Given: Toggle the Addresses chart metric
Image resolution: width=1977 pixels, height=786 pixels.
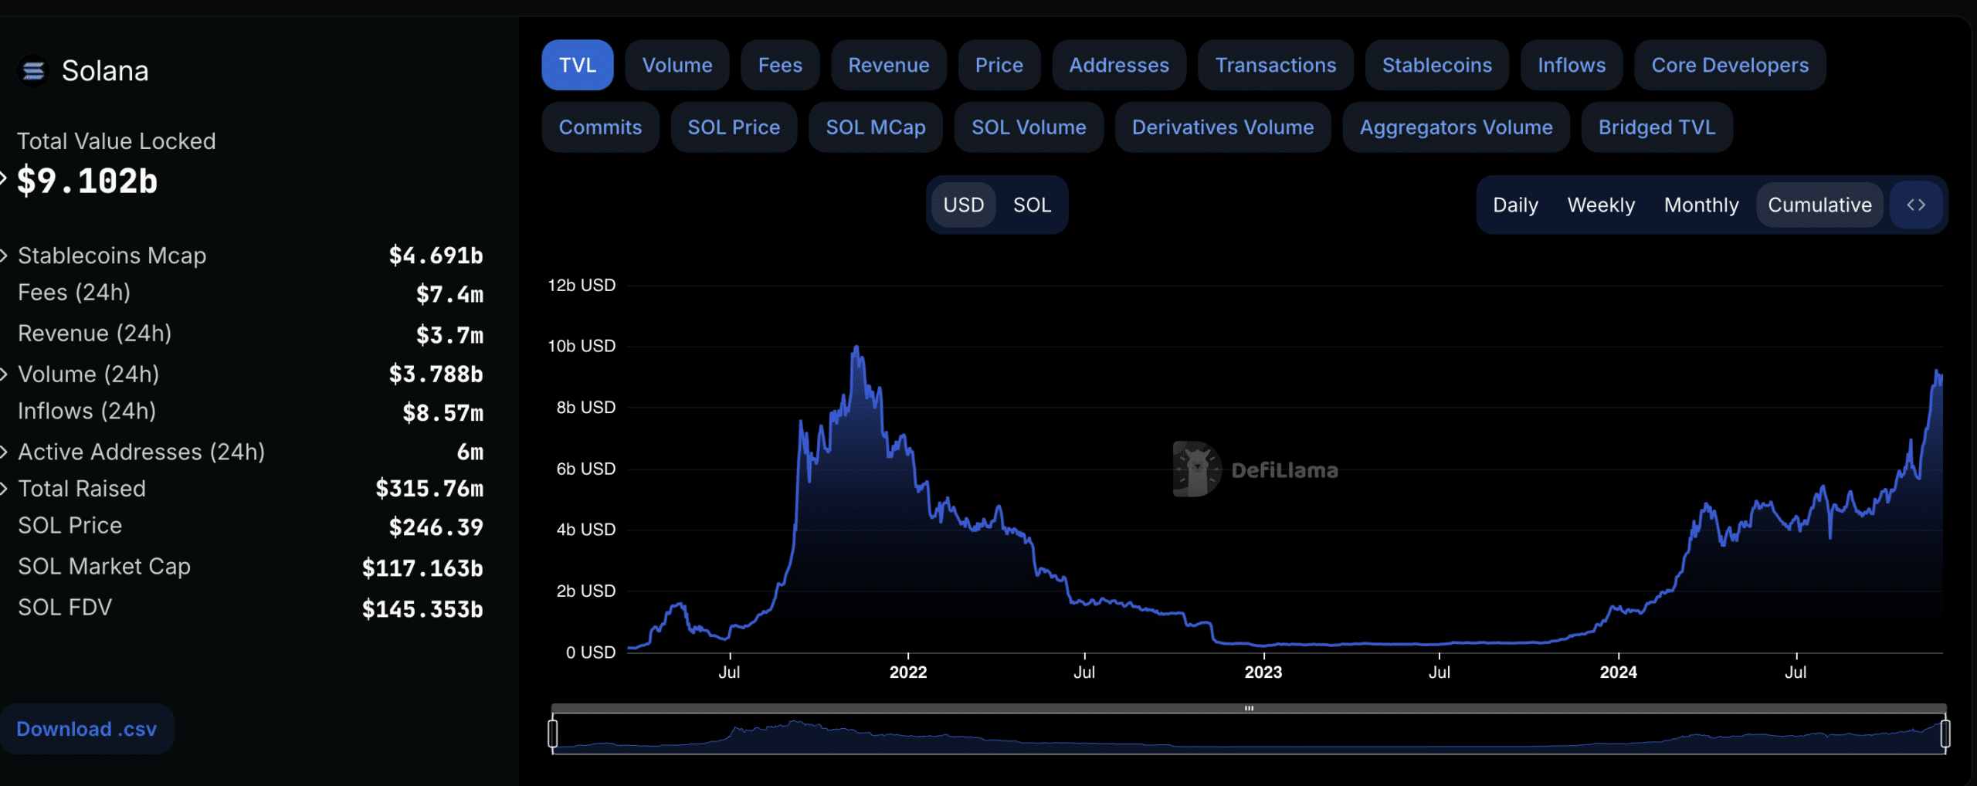Looking at the screenshot, I should coord(1119,65).
